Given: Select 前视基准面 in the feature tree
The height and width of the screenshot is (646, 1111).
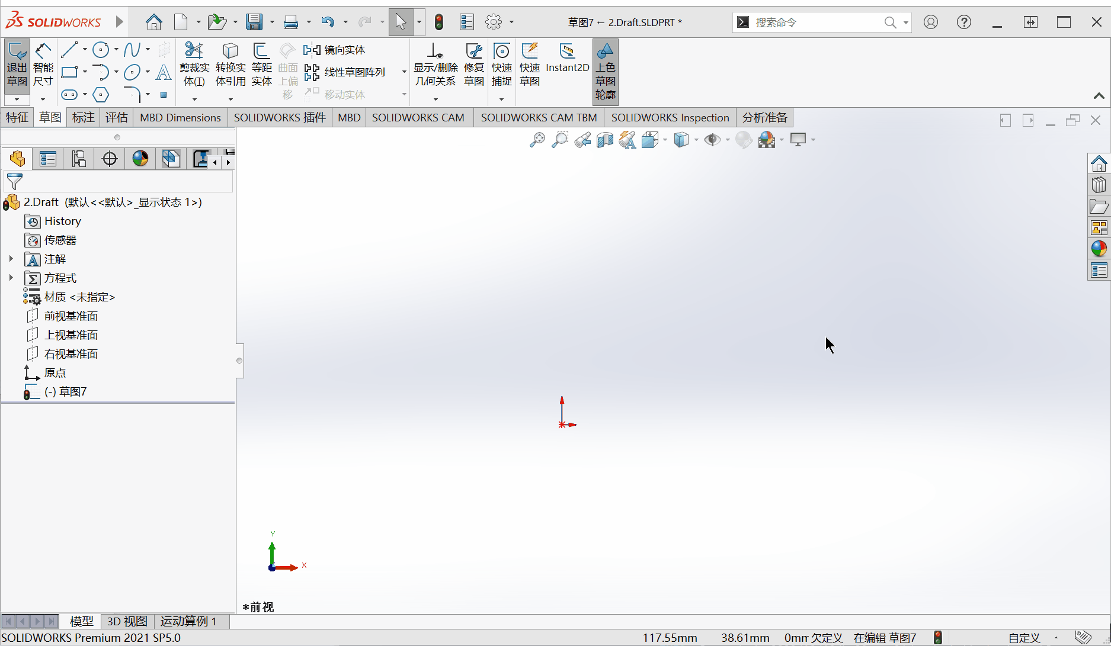Looking at the screenshot, I should point(71,316).
